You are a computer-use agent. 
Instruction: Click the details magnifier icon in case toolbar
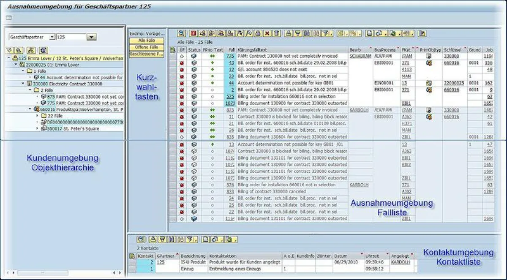(x=182, y=33)
